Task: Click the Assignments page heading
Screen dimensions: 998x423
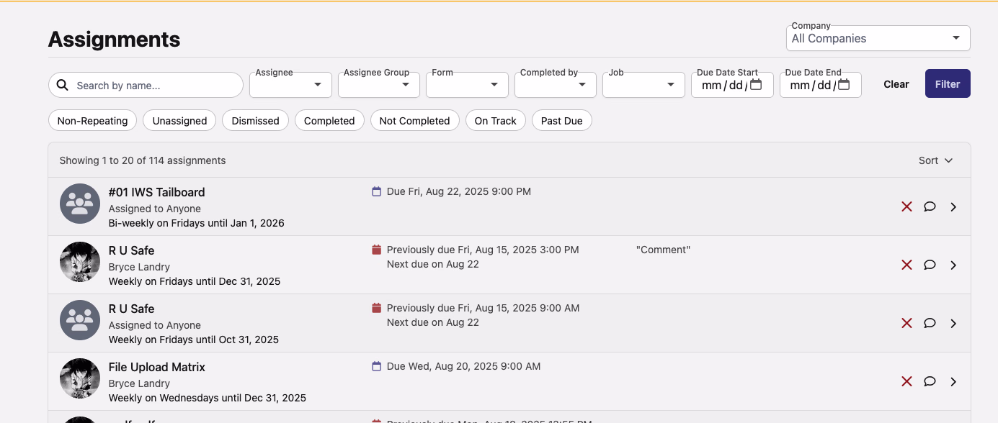Action: point(114,39)
